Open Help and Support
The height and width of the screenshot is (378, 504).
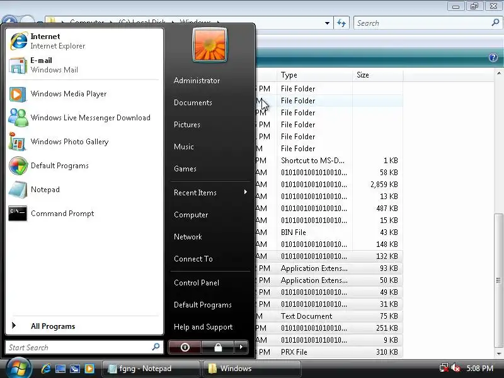[203, 327]
